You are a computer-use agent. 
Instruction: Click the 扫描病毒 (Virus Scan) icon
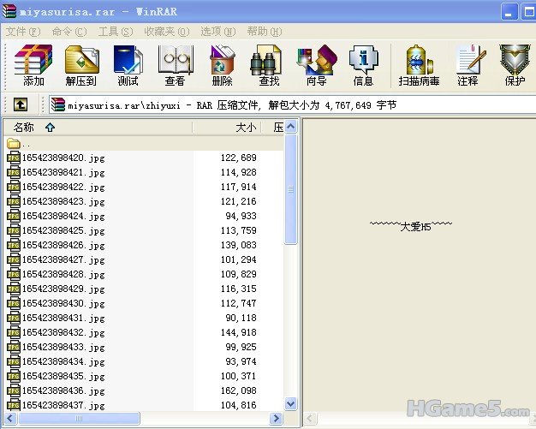(417, 65)
